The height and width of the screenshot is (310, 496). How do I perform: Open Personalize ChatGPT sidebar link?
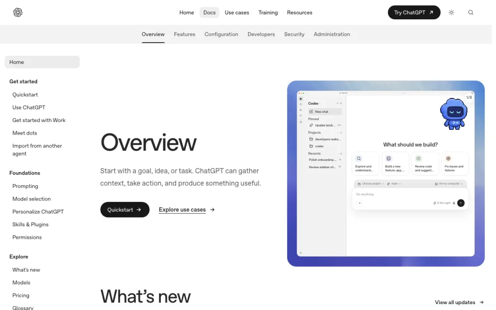point(38,212)
